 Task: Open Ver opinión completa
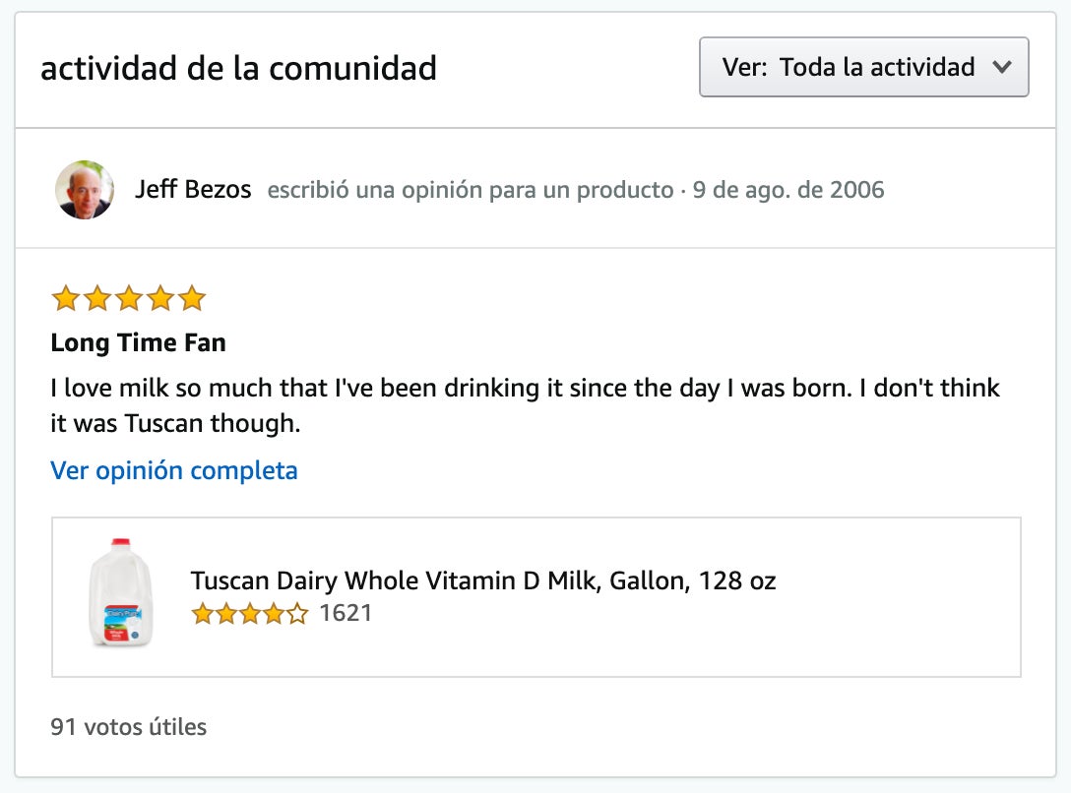[173, 470]
